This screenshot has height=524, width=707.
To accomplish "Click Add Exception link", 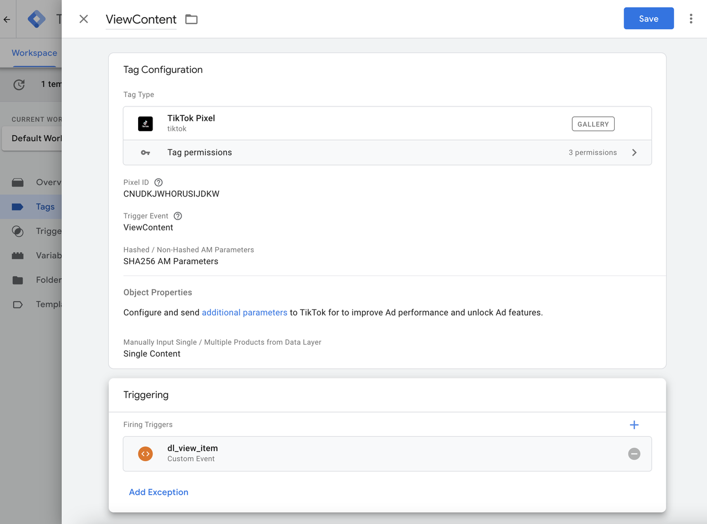I will tap(159, 492).
